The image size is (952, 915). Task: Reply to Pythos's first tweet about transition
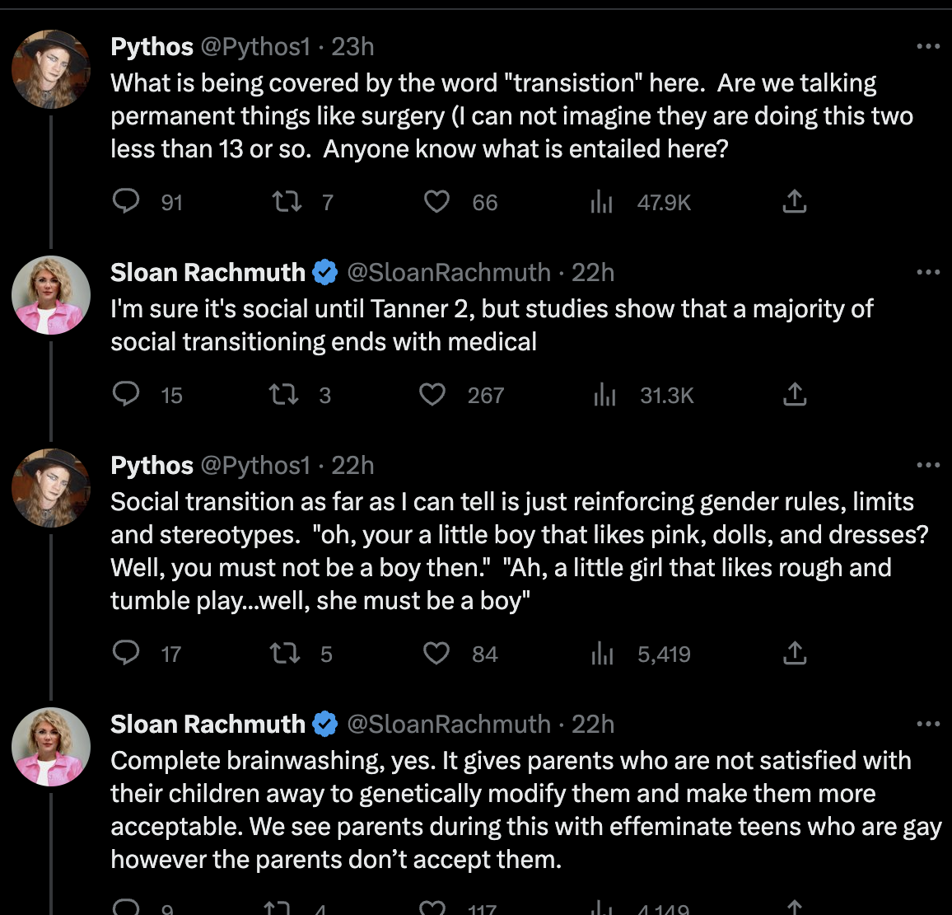126,202
